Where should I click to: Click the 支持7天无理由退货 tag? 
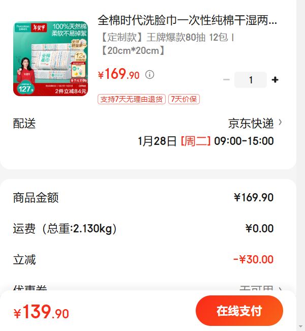(132, 99)
